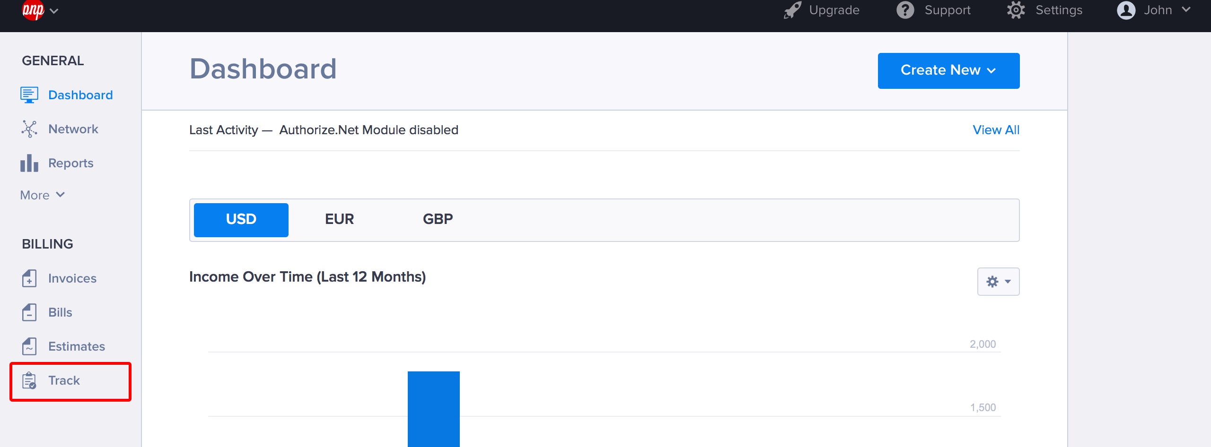The image size is (1211, 447).
Task: Switch to the GBP currency tab
Action: tap(438, 220)
